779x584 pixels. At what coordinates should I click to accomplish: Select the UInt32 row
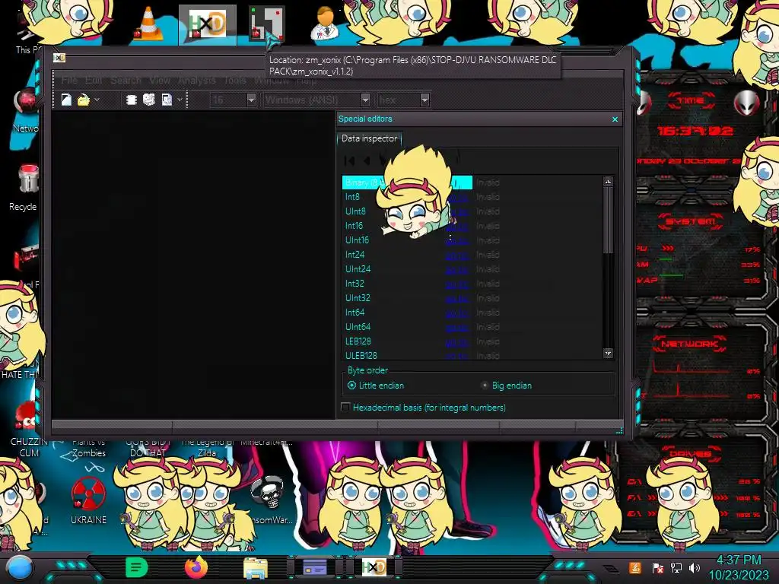(x=472, y=298)
